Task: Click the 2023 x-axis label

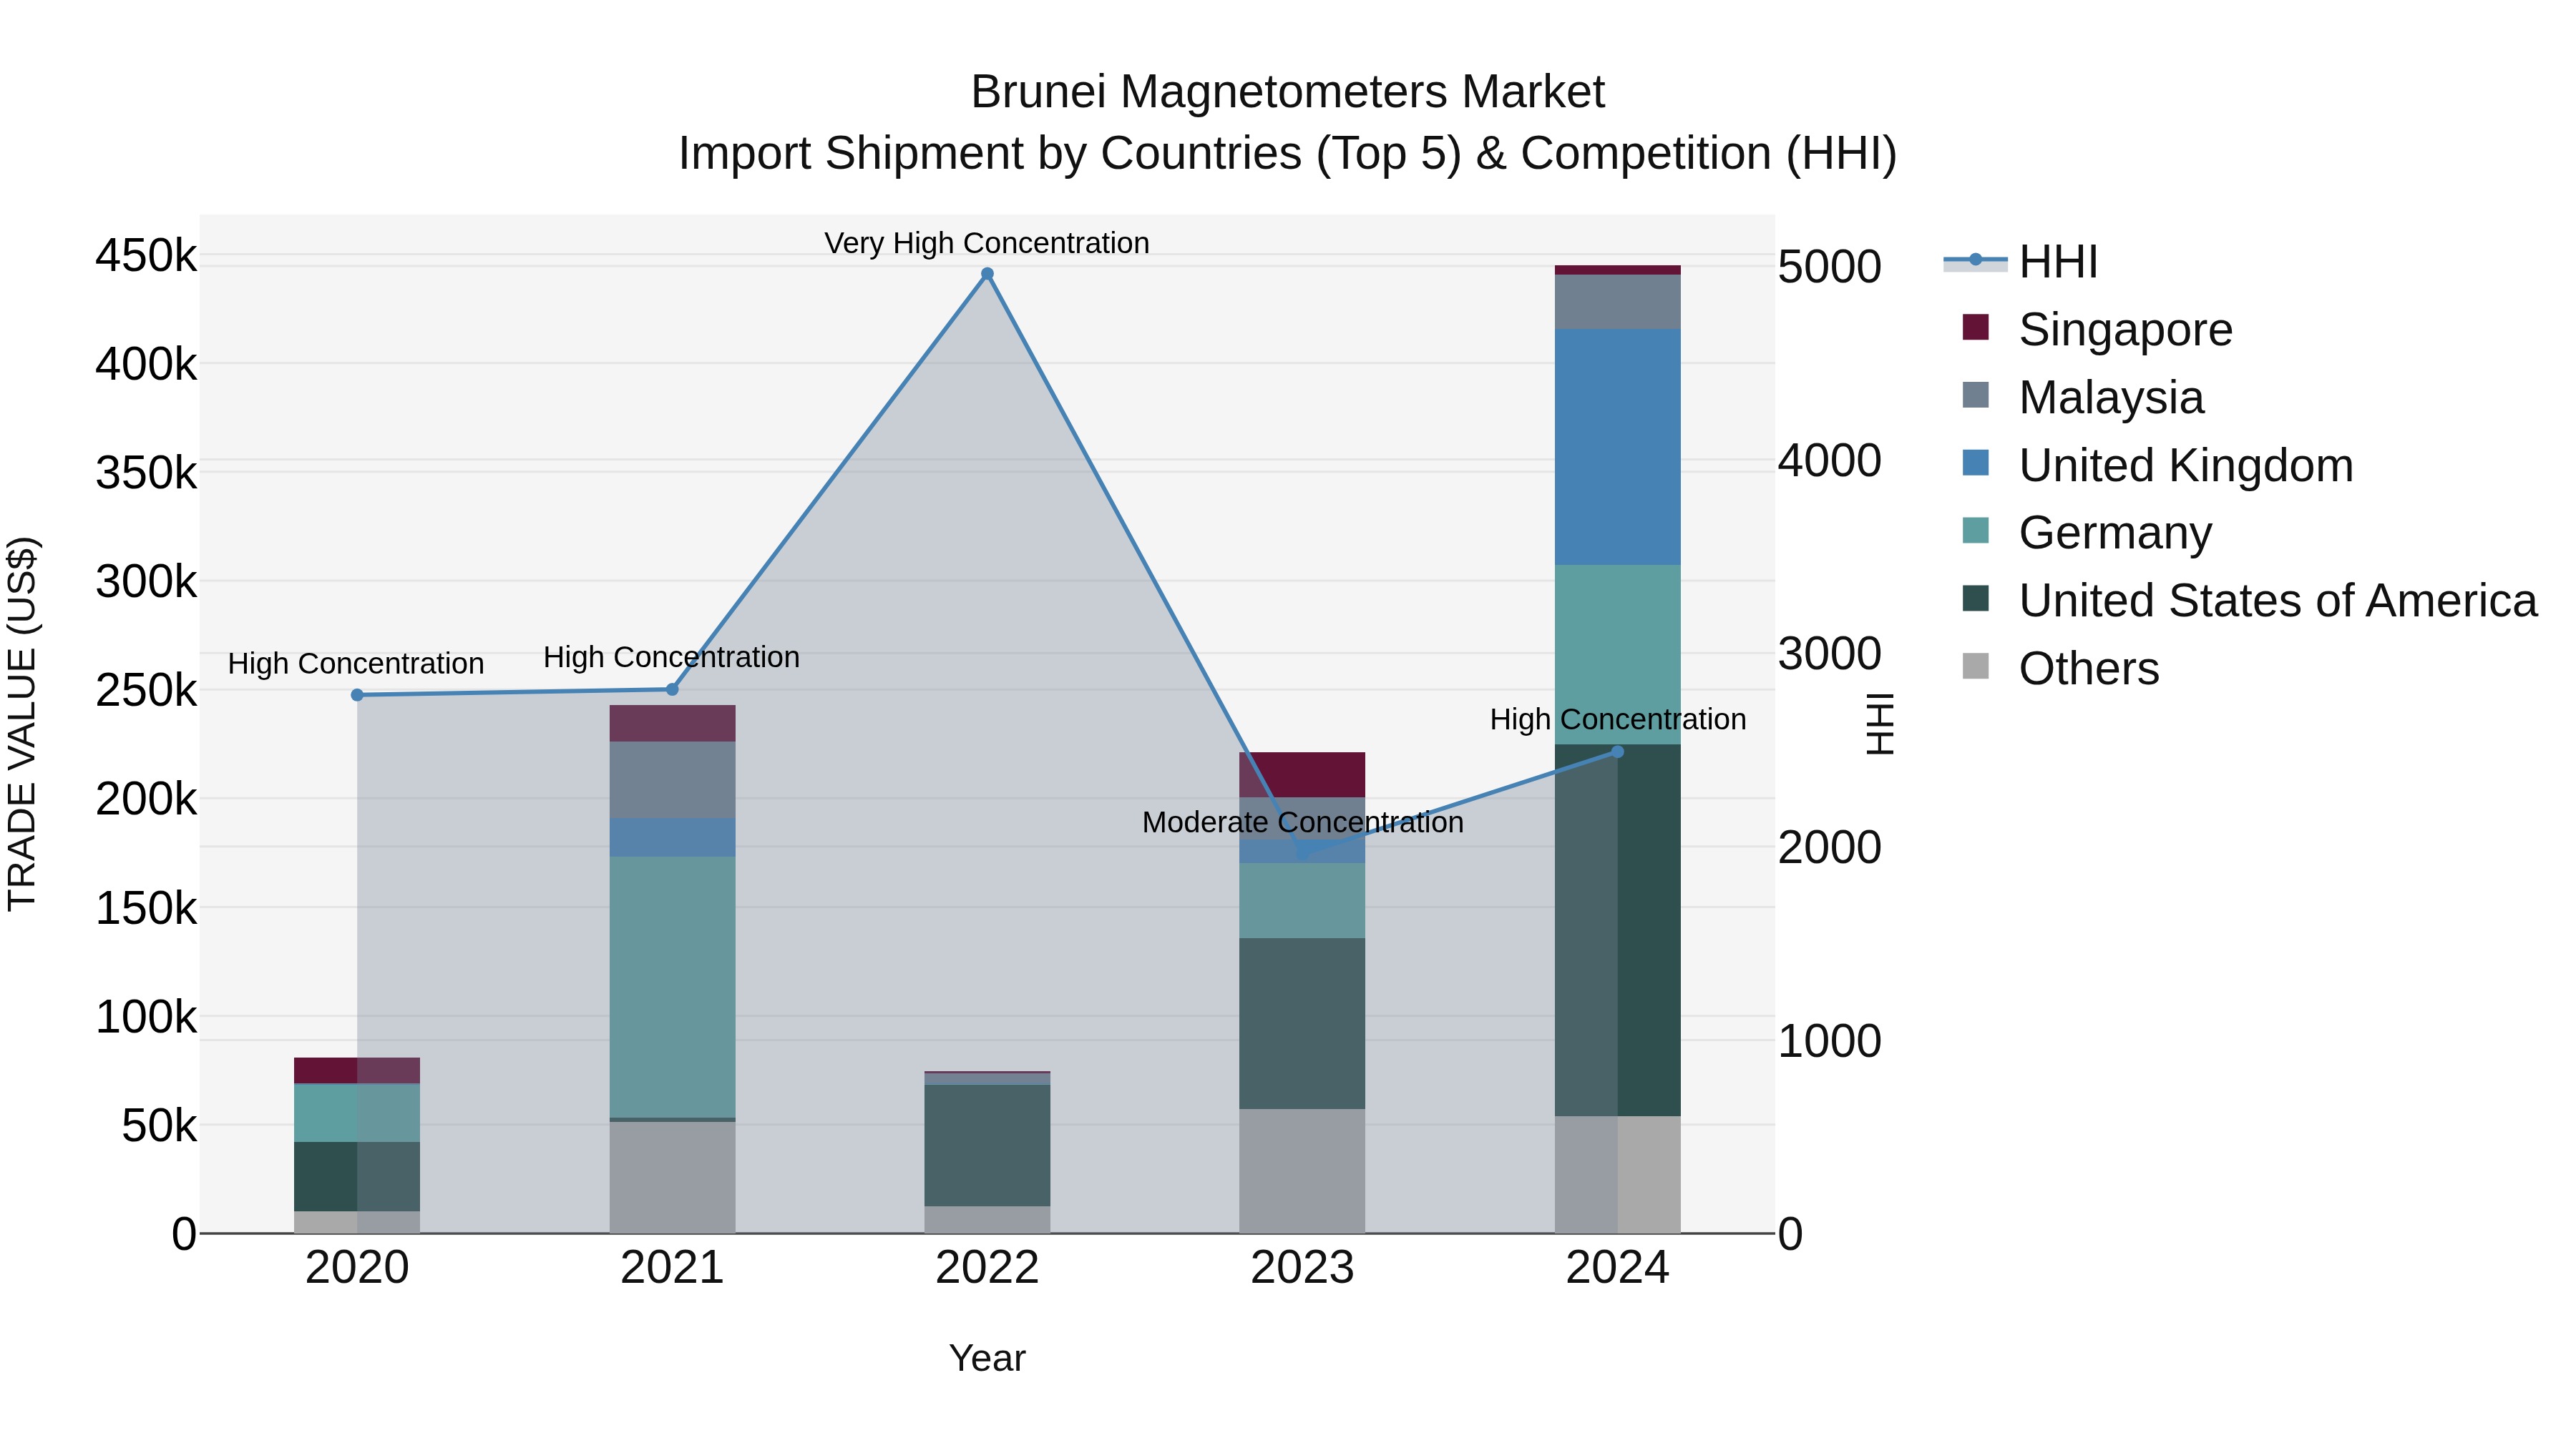Action: pos(1302,1267)
